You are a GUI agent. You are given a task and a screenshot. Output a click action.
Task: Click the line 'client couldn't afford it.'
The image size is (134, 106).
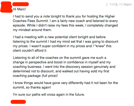[30, 51]
